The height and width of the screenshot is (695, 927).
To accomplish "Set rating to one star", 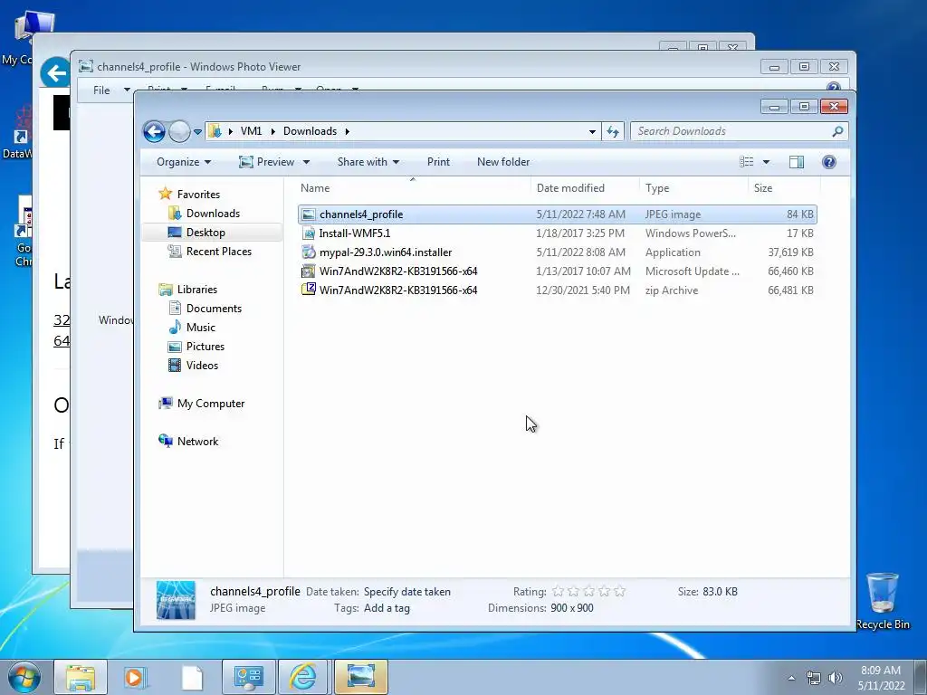I will 558,591.
